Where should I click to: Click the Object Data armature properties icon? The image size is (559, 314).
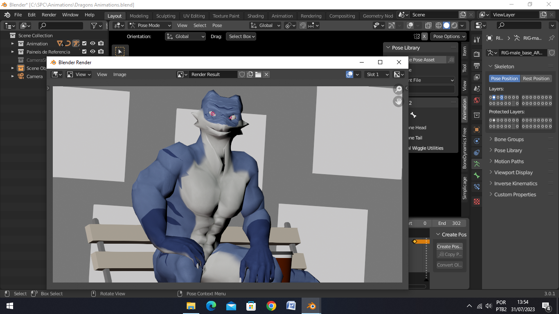click(x=477, y=164)
